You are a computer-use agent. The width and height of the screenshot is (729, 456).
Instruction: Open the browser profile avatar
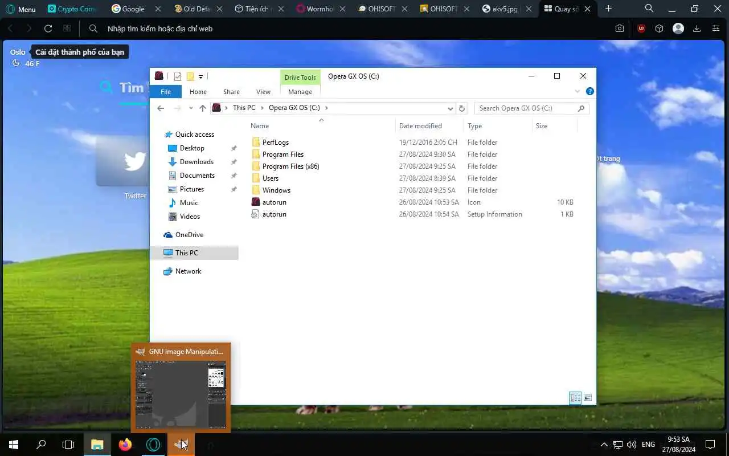[x=678, y=28]
